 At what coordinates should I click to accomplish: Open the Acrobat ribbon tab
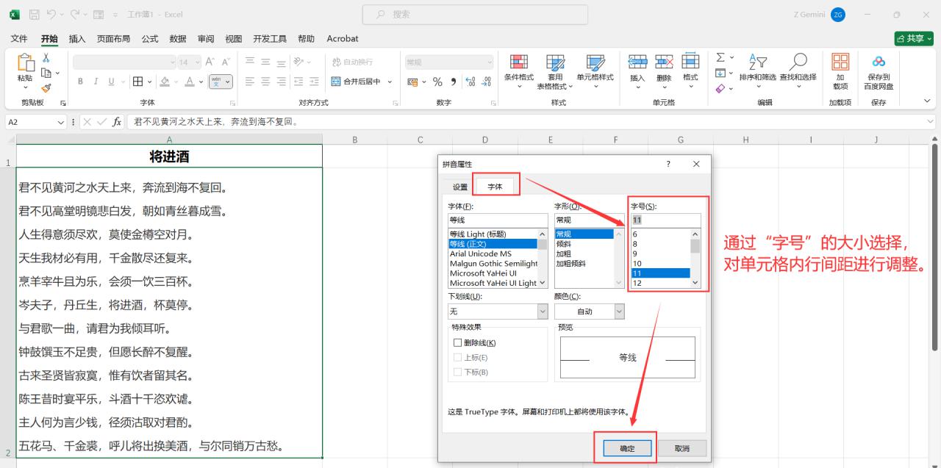pyautogui.click(x=343, y=39)
